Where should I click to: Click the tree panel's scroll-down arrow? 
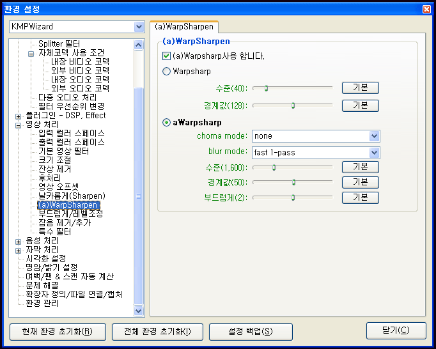[x=139, y=310]
